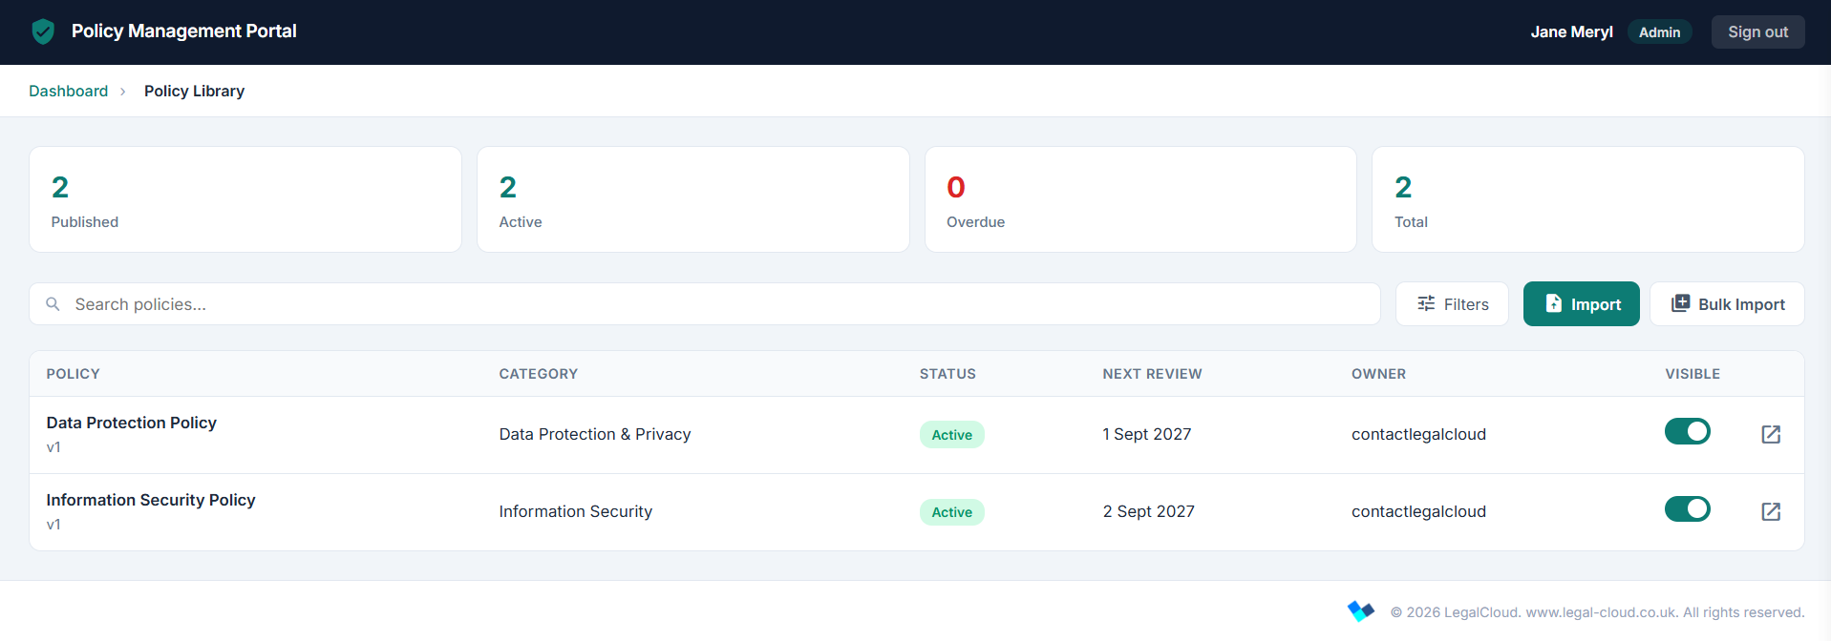Click the Jane Meryl user name
This screenshot has width=1831, height=641.
1571,32
